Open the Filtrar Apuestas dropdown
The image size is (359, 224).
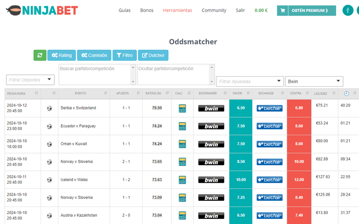coord(250,81)
